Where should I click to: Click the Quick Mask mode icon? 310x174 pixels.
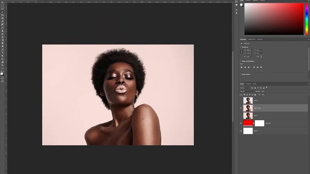click(2, 78)
